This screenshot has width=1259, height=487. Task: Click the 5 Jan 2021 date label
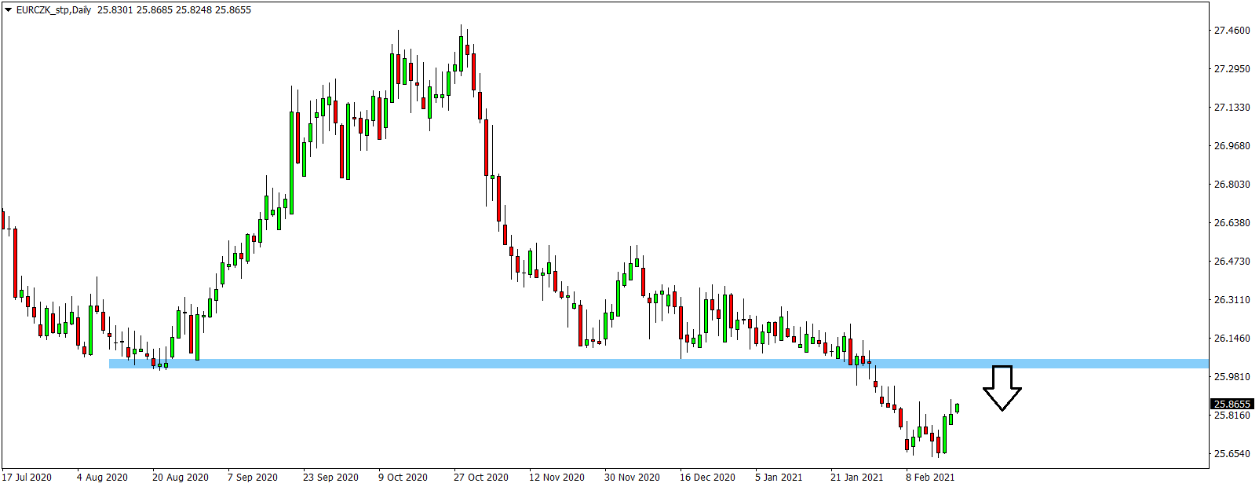779,478
